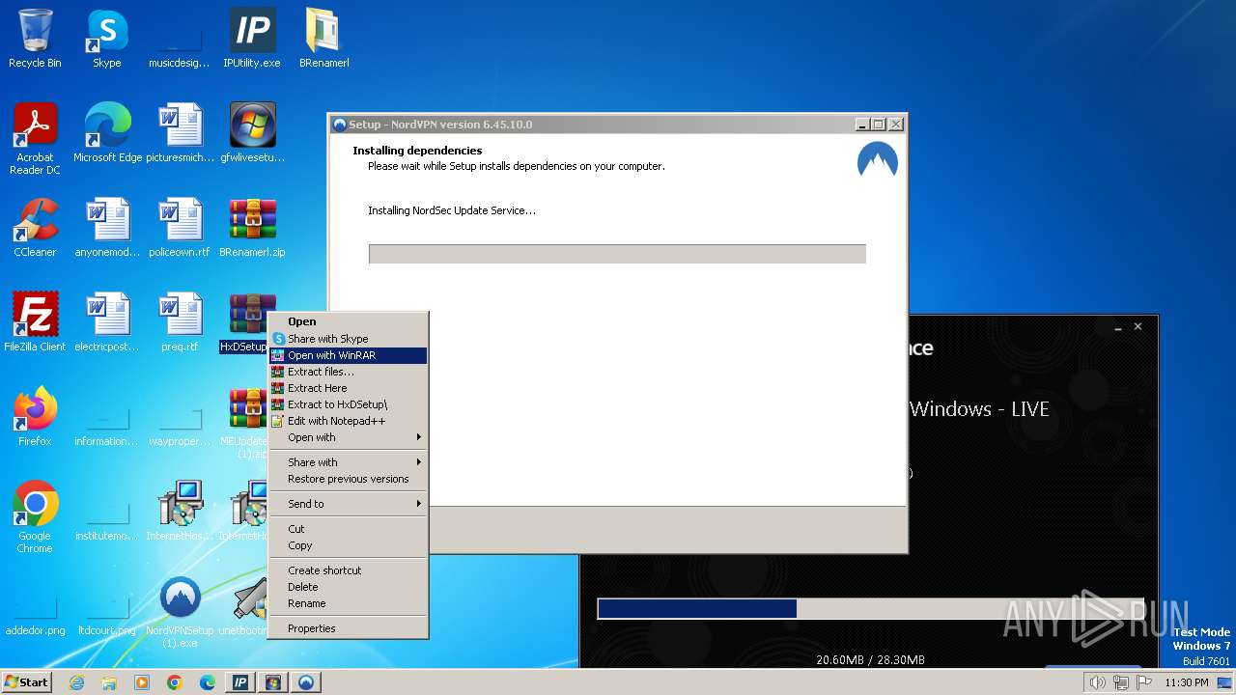This screenshot has height=695, width=1236.
Task: Select the policeown.rtf document icon
Action: 180,228
